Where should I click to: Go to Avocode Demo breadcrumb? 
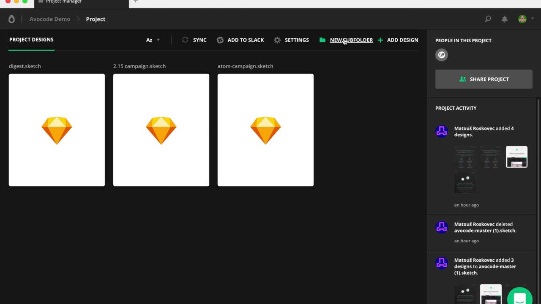50,19
